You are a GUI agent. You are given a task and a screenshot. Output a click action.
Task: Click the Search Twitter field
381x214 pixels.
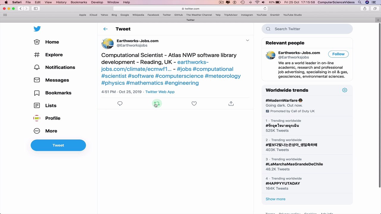[307, 29]
